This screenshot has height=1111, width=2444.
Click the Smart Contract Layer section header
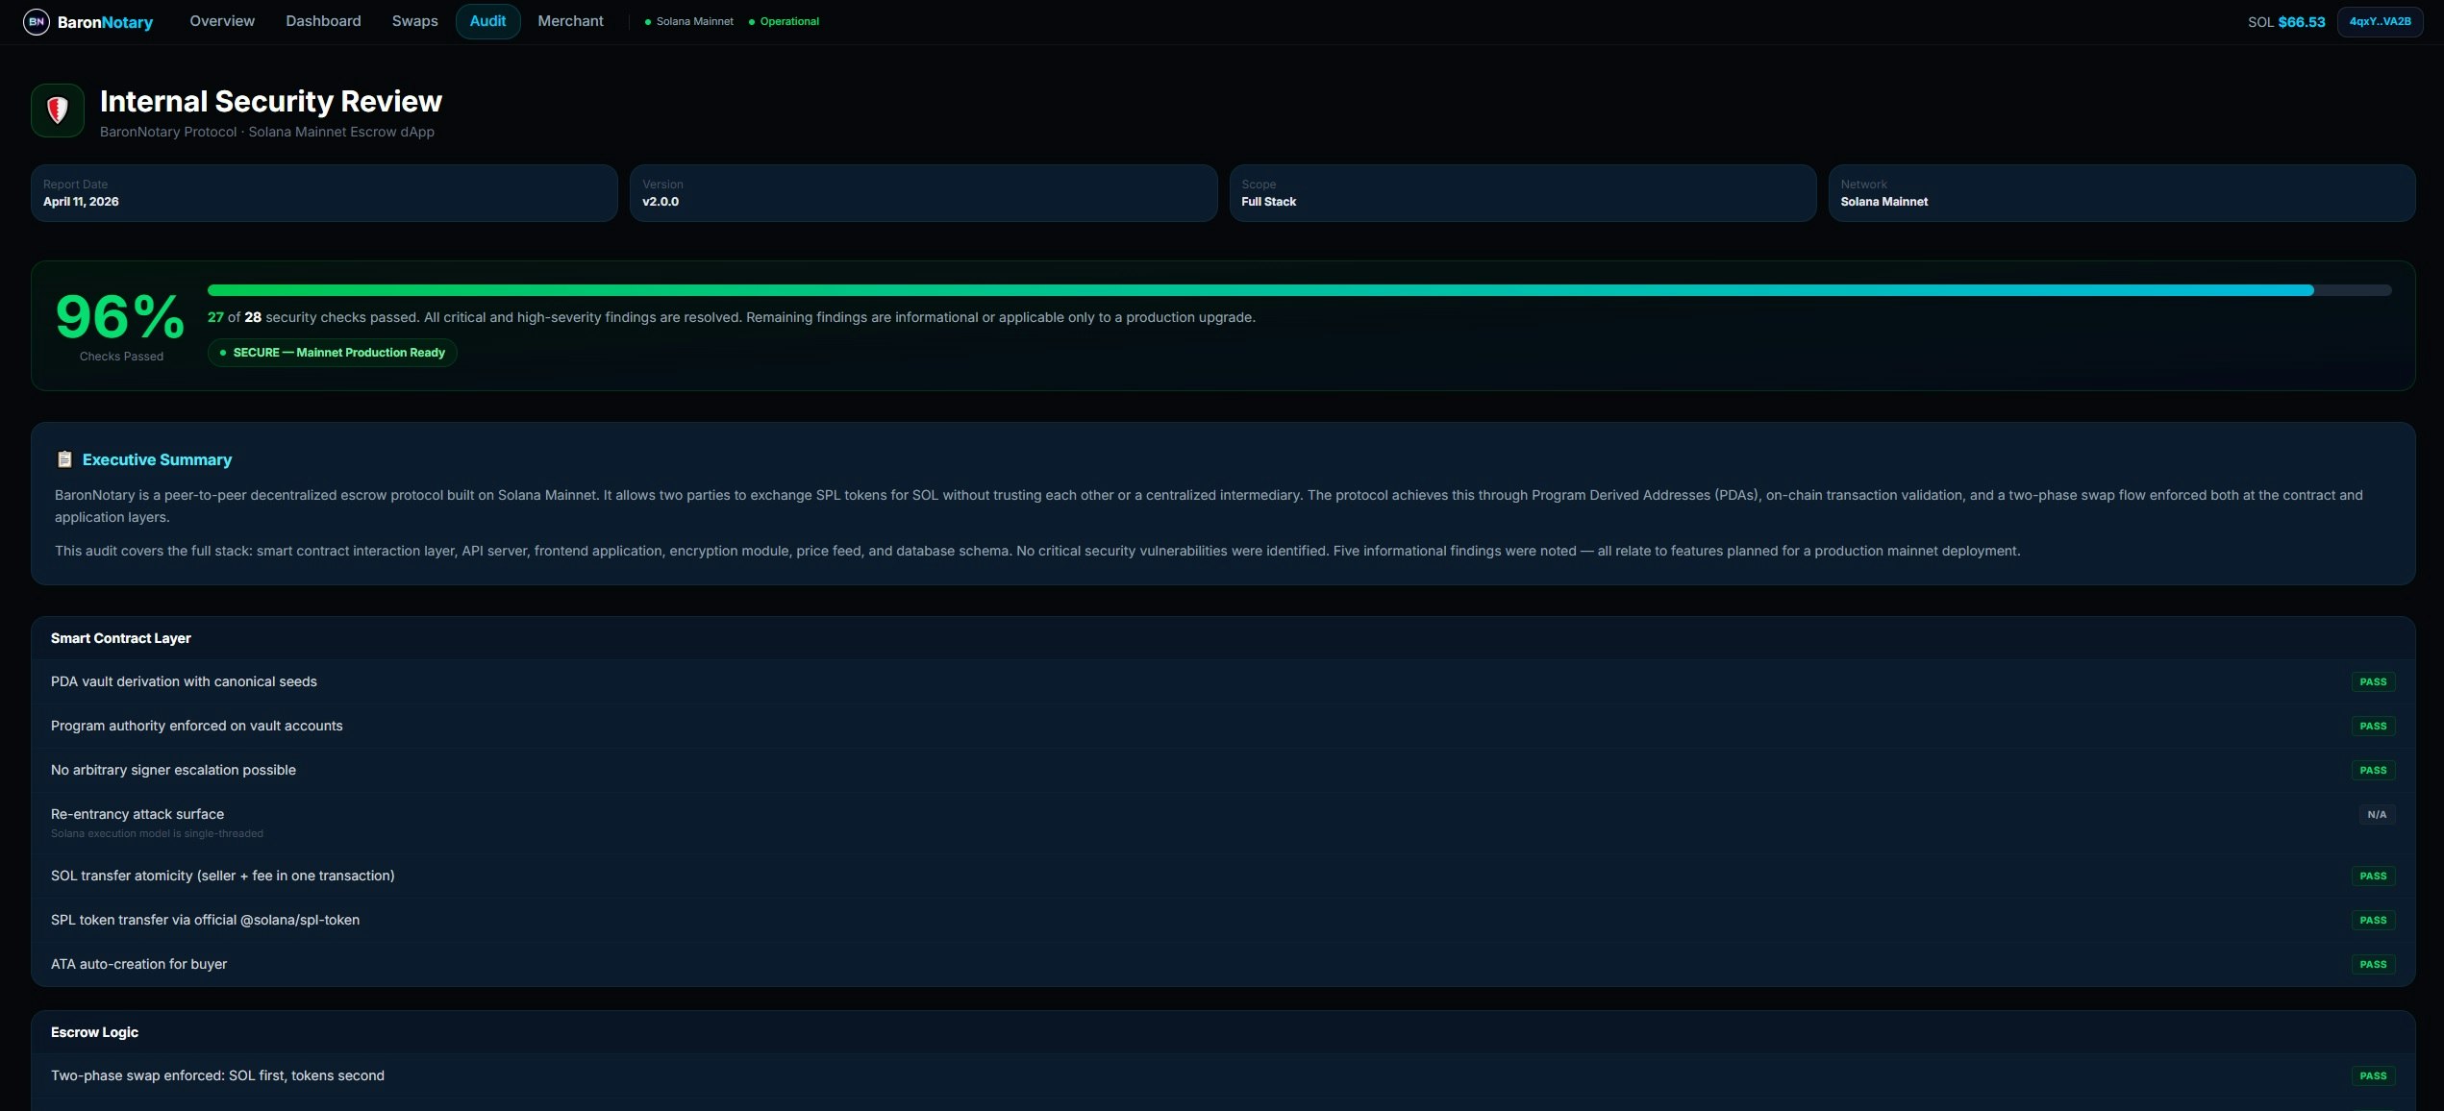1223,638
